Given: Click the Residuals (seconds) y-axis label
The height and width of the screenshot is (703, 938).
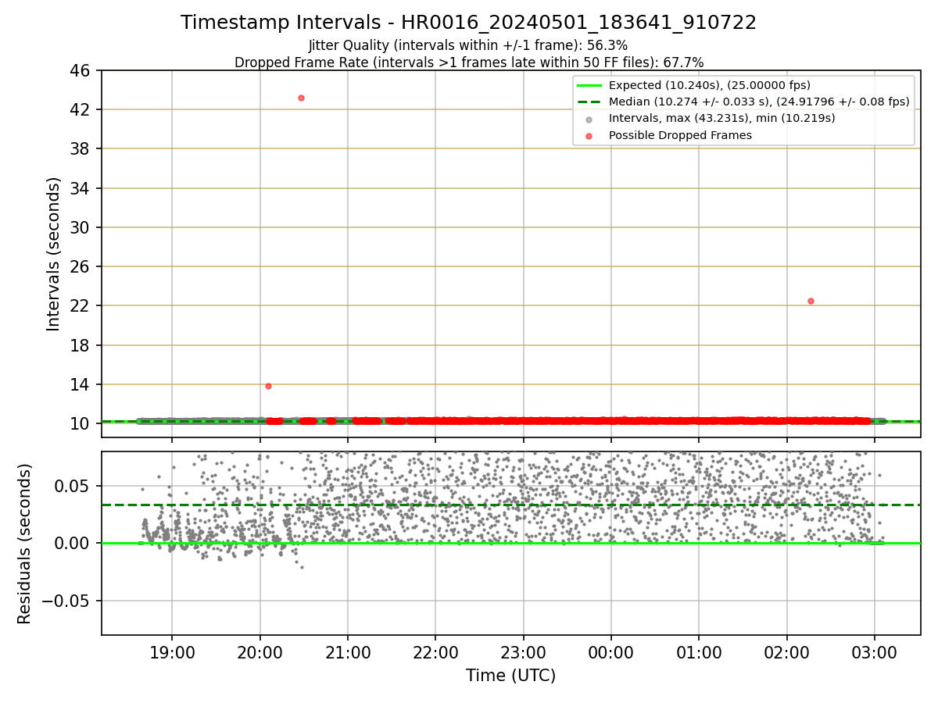Looking at the screenshot, I should point(25,544).
